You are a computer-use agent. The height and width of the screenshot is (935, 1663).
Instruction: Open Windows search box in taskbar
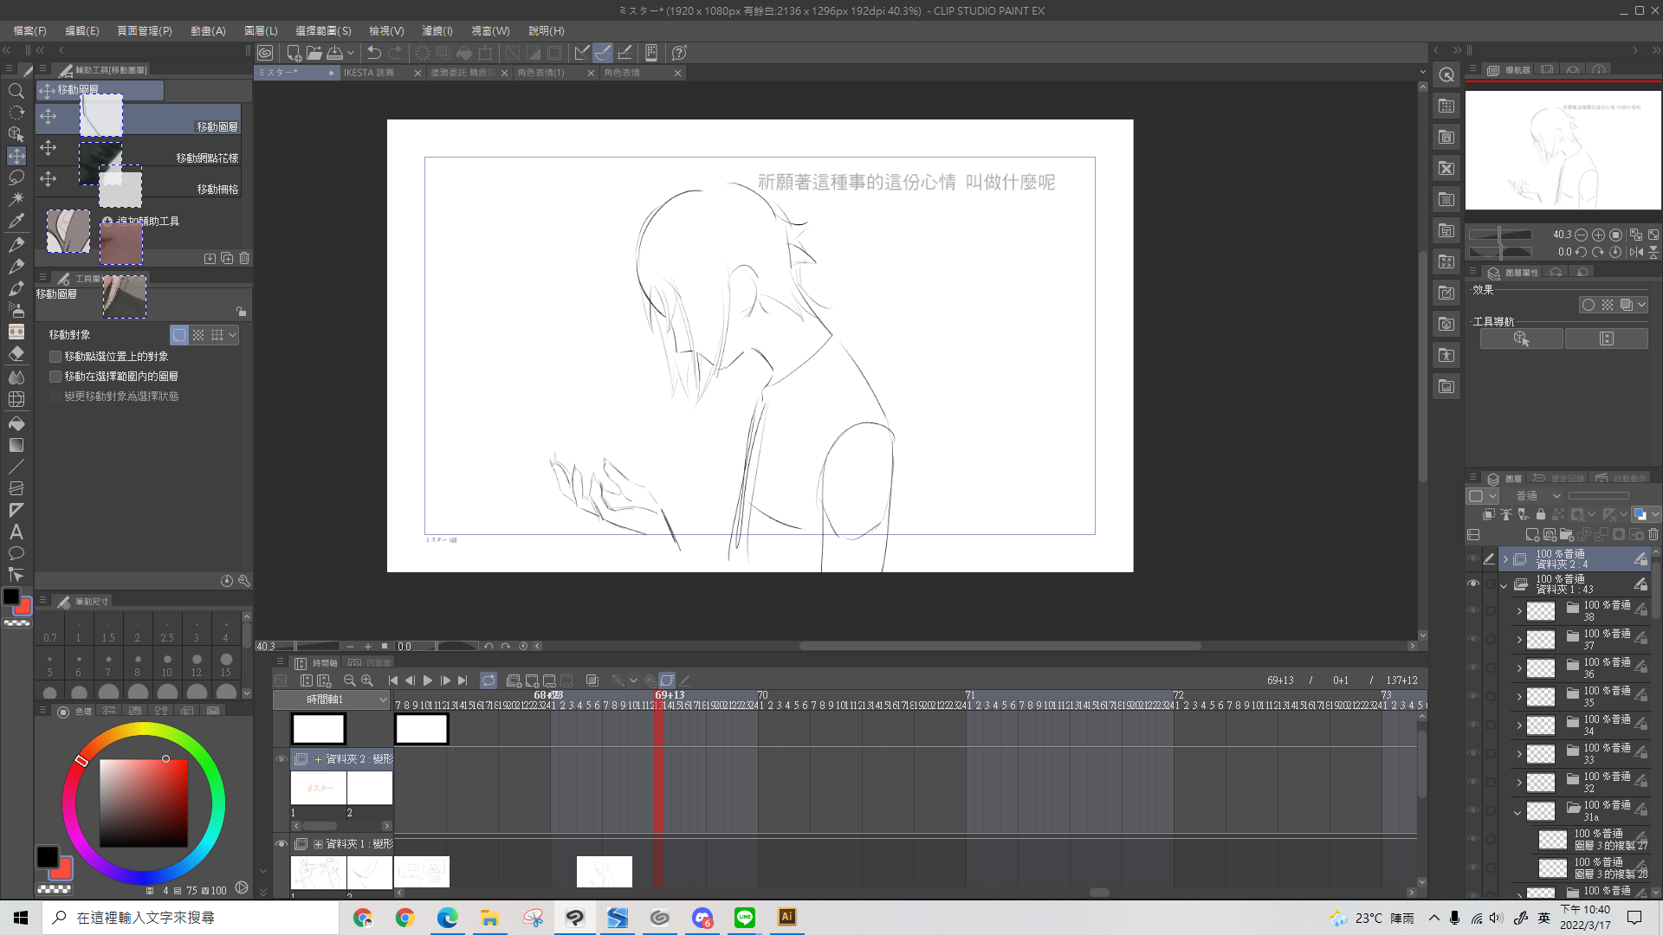point(191,918)
